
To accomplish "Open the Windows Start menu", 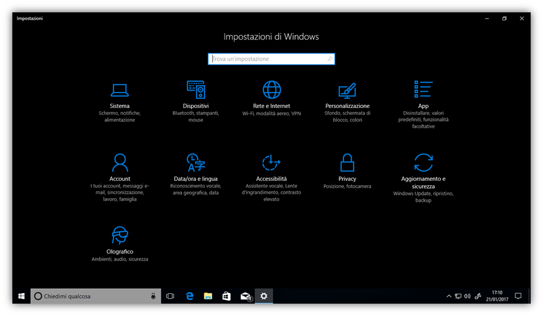I will (21, 296).
